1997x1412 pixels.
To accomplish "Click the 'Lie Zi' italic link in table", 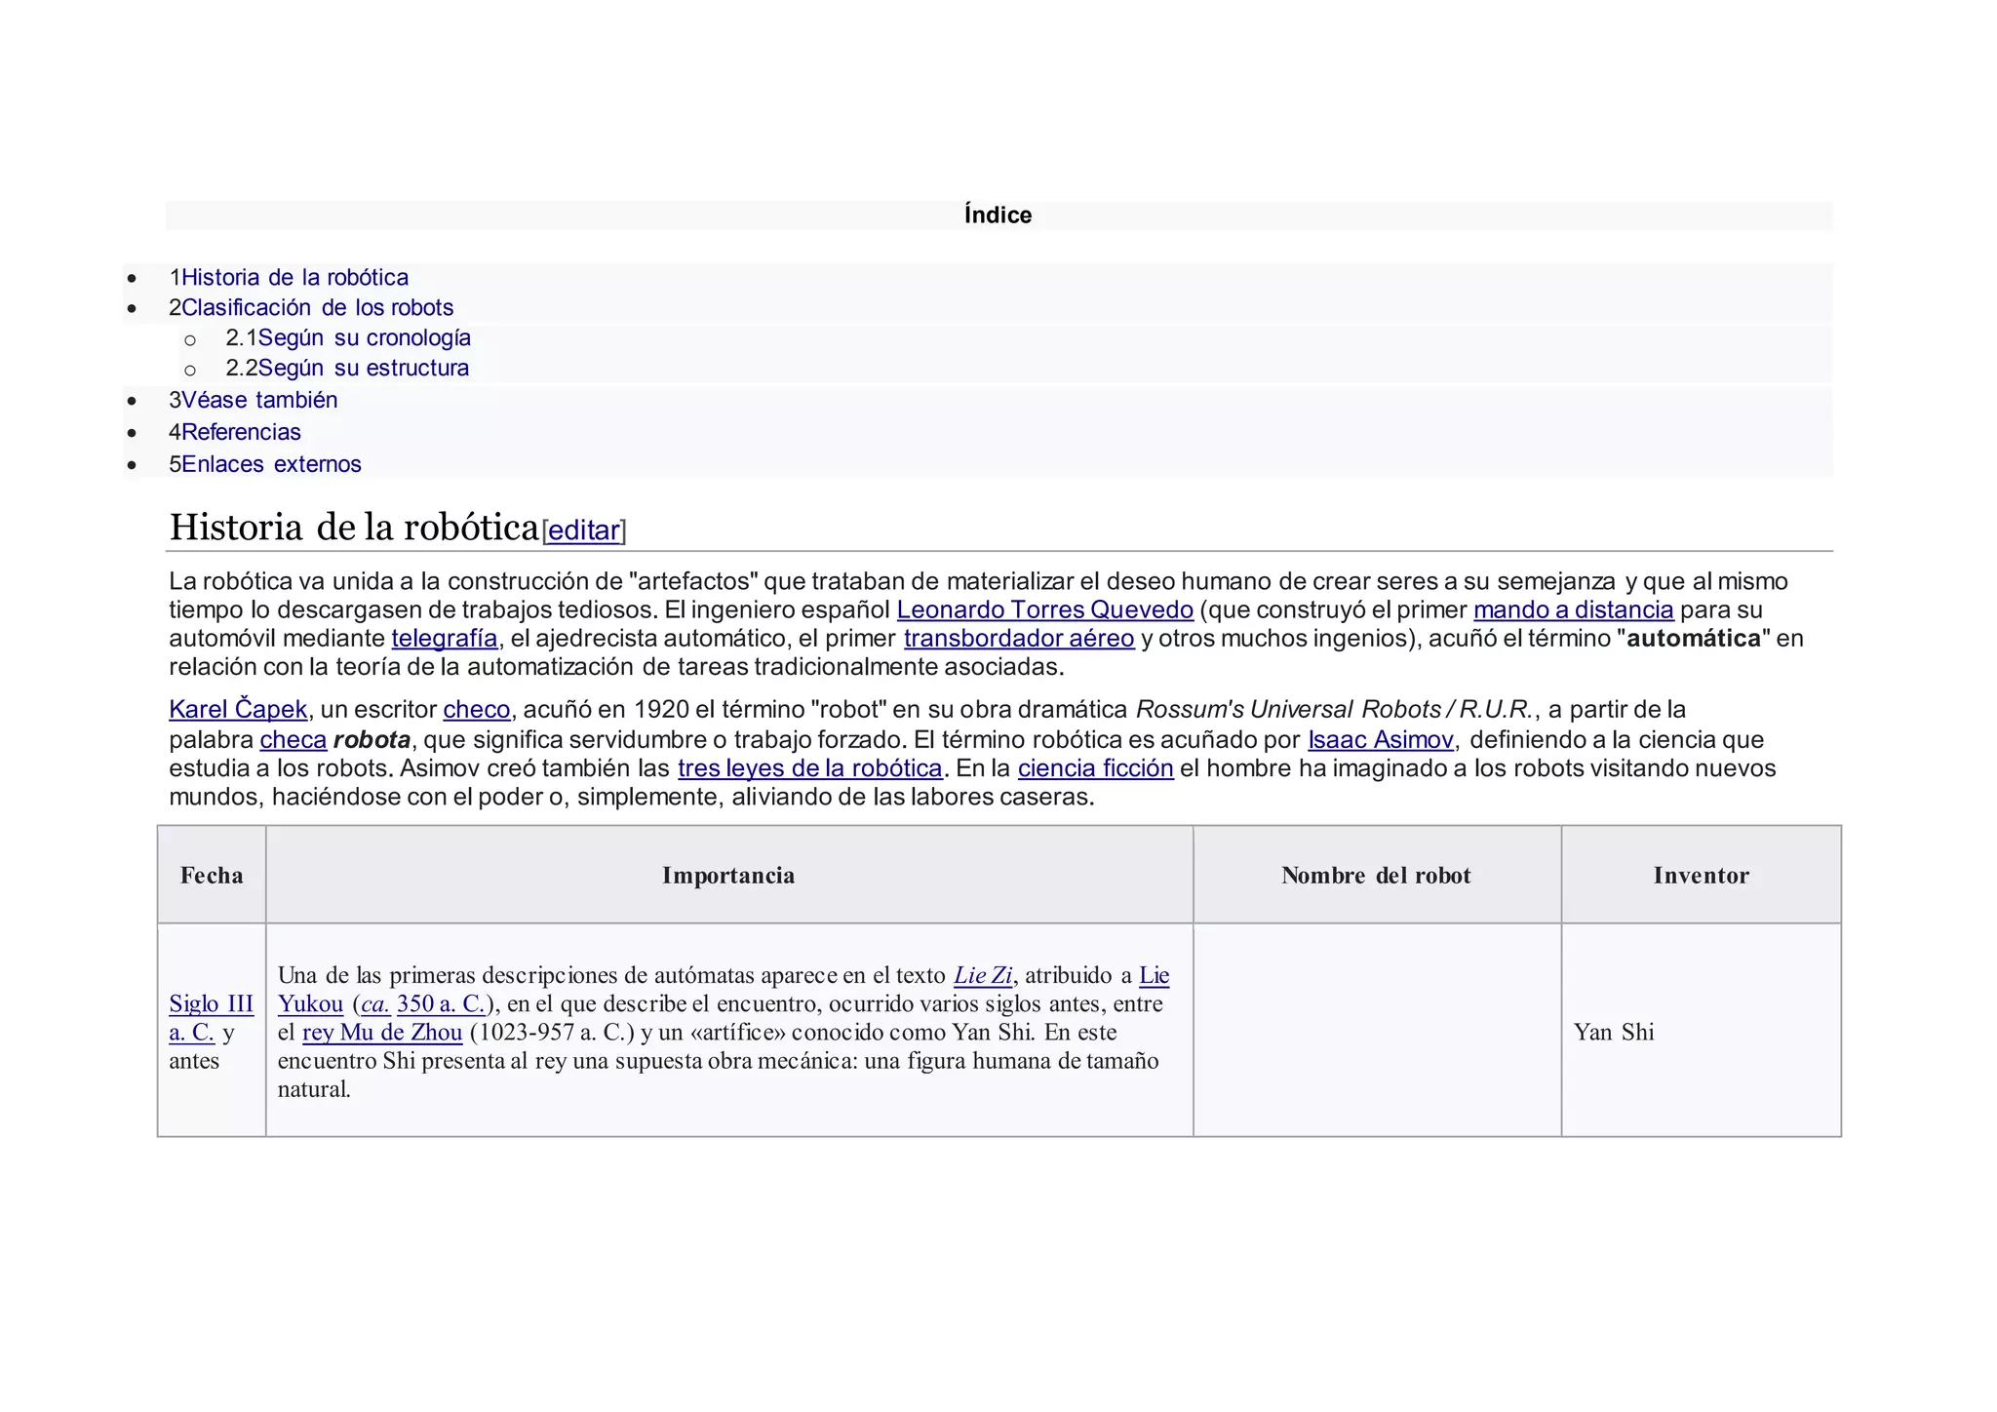I will click(983, 975).
